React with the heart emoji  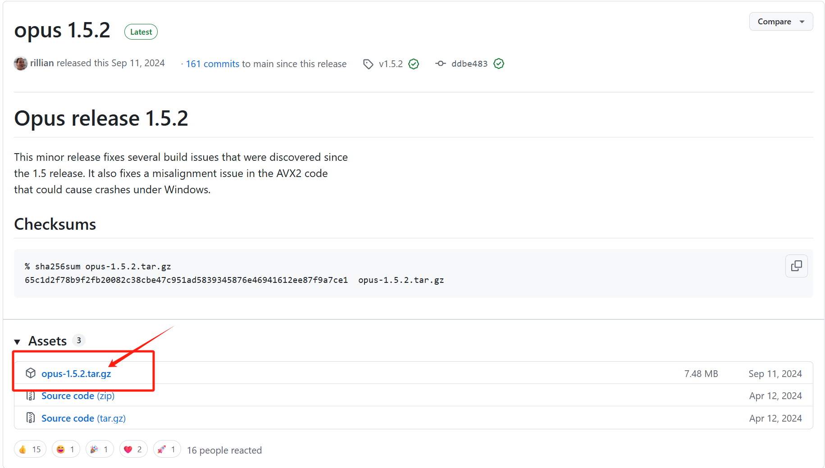[x=133, y=449]
